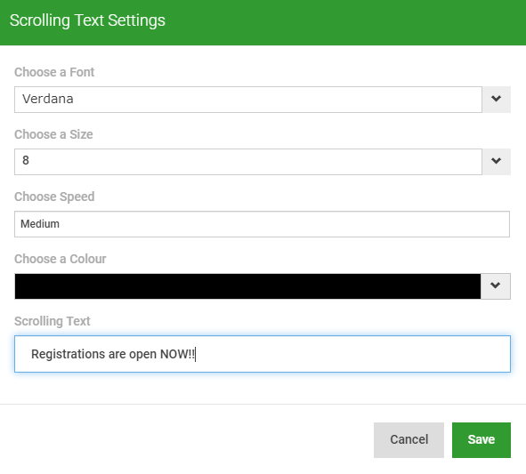The width and height of the screenshot is (526, 474).
Task: Click the divider line above Cancel button
Action: click(x=263, y=404)
